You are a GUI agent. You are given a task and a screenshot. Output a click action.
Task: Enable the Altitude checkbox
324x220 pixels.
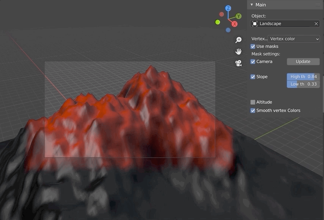pyautogui.click(x=253, y=102)
